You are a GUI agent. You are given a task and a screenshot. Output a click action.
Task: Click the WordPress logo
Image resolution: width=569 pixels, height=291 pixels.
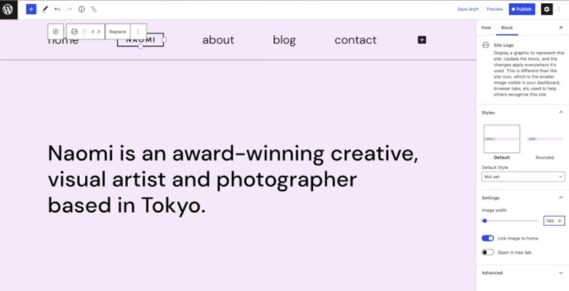point(8,9)
